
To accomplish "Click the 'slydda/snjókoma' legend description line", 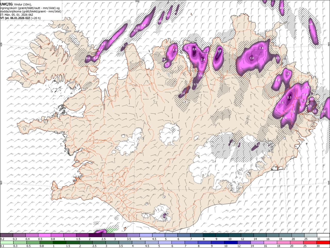I will (x=30, y=11).
